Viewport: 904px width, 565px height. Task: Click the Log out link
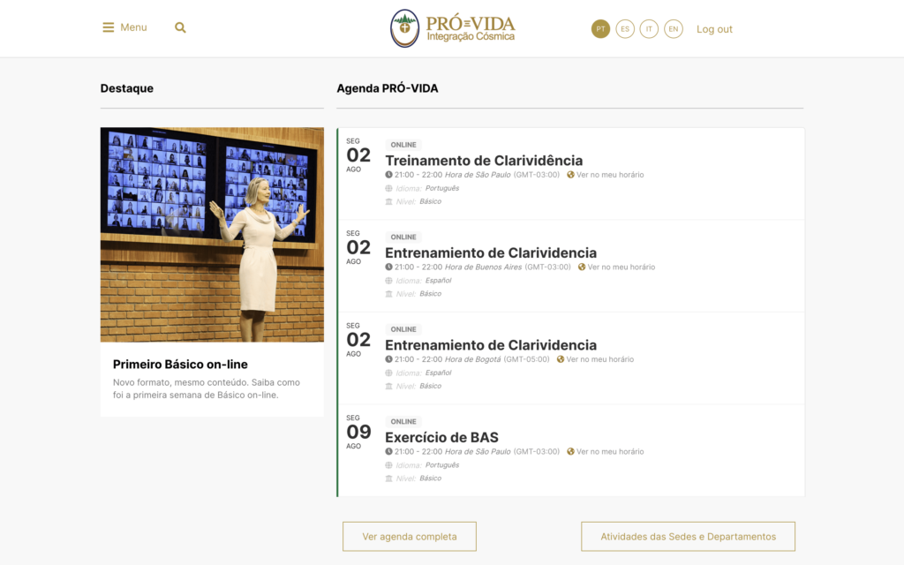pyautogui.click(x=714, y=29)
